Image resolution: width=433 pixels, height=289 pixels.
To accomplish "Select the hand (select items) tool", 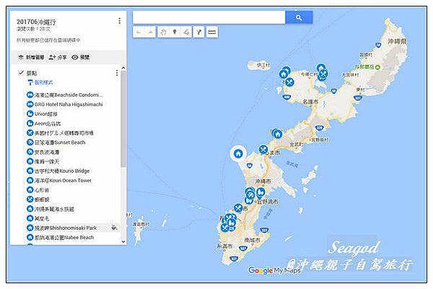I will (163, 32).
